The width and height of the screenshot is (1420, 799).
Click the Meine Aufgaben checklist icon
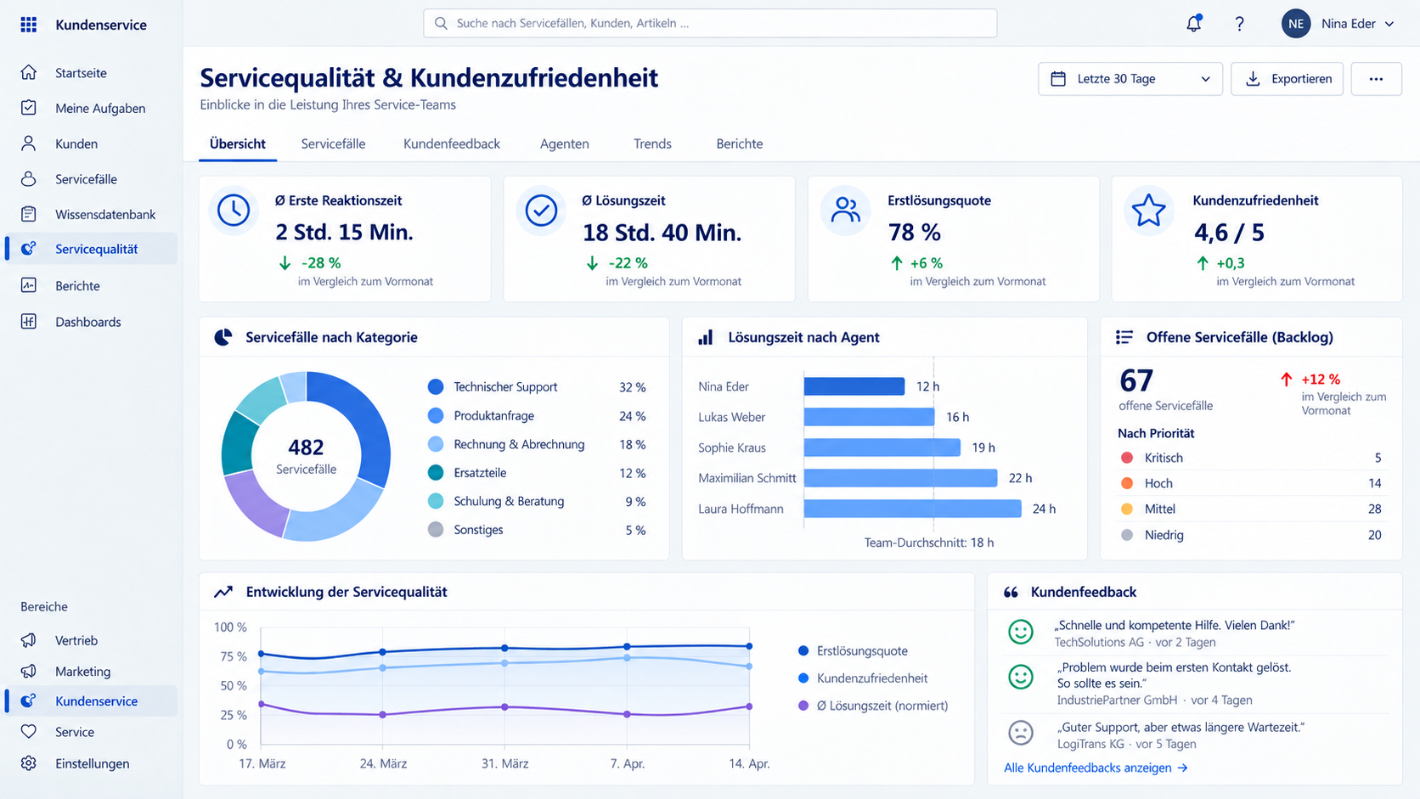(29, 108)
